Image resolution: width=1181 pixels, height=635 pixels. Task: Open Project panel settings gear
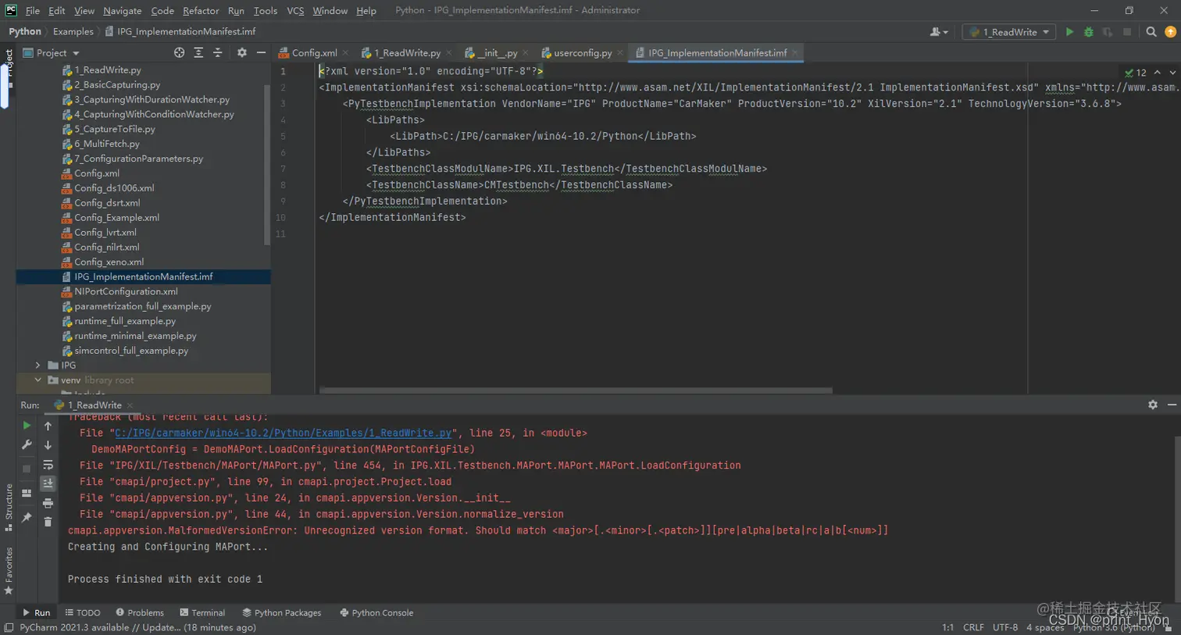click(241, 52)
